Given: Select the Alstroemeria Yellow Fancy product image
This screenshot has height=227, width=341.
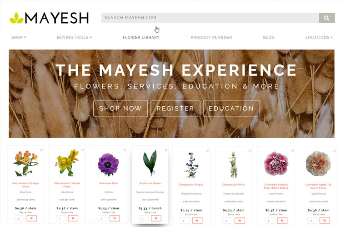Looking at the screenshot, I should [x=67, y=163].
